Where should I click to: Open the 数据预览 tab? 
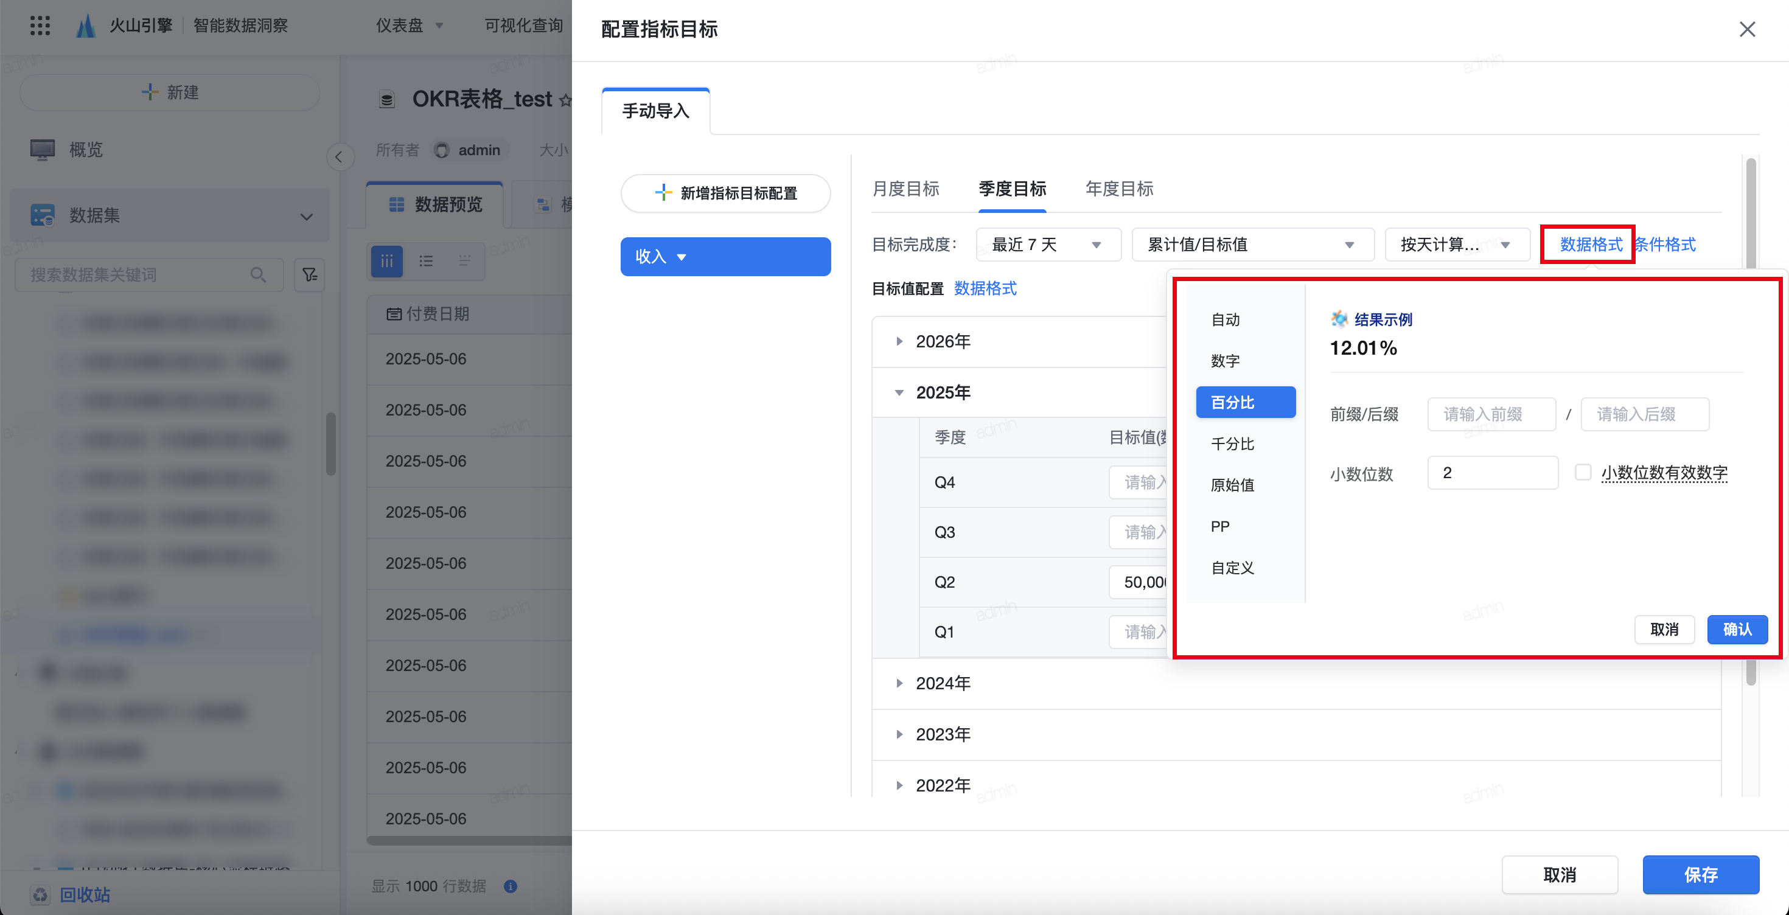tap(436, 205)
